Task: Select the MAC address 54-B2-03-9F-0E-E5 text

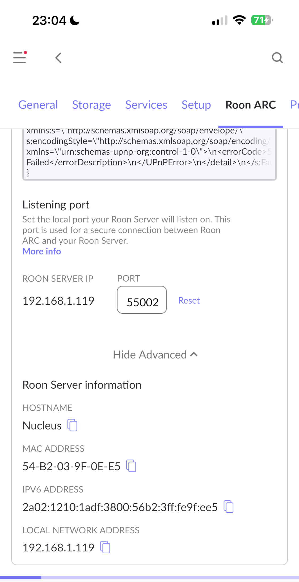Action: coord(71,466)
